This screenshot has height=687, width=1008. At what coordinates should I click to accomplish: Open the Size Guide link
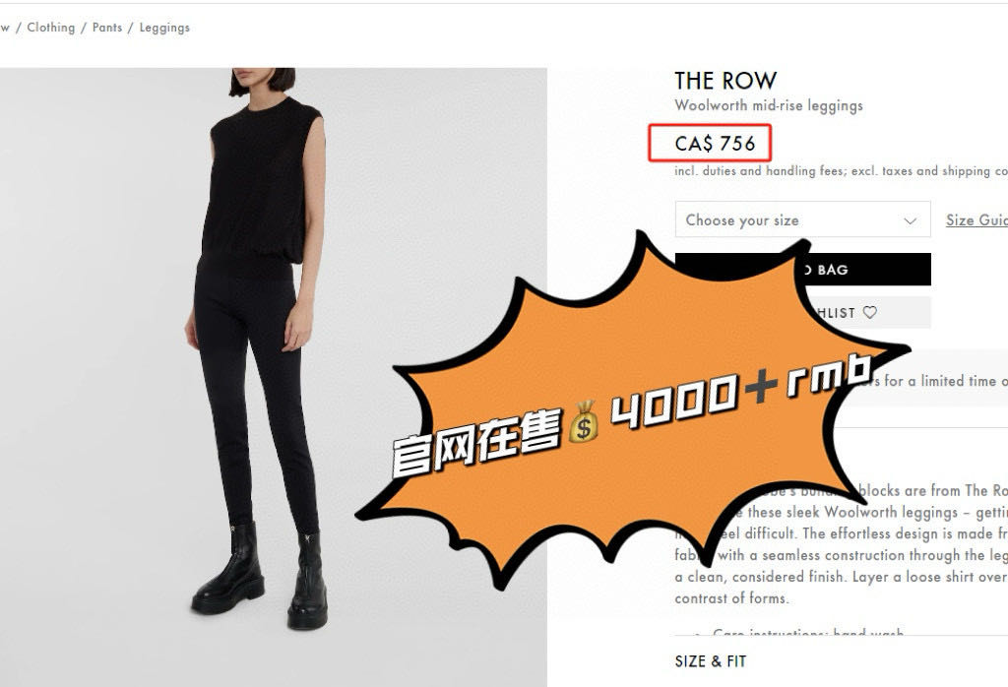click(976, 219)
